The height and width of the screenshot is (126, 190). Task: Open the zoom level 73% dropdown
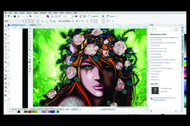73,16
